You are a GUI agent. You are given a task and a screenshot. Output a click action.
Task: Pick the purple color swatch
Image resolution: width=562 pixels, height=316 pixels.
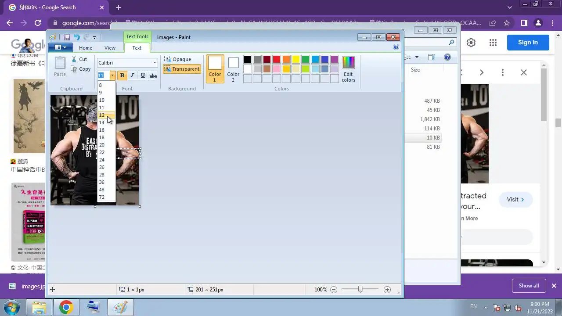(335, 59)
